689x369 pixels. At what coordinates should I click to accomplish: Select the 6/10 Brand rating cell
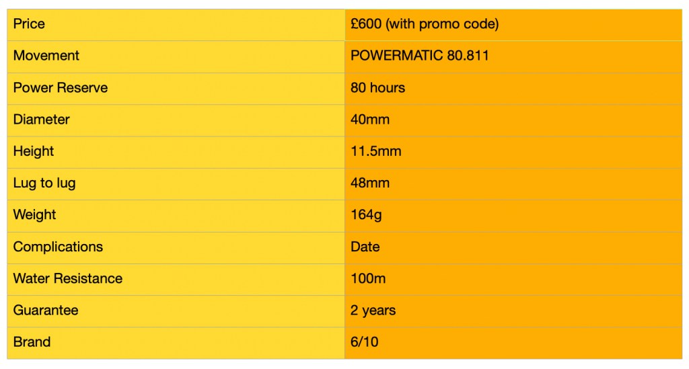point(365,342)
